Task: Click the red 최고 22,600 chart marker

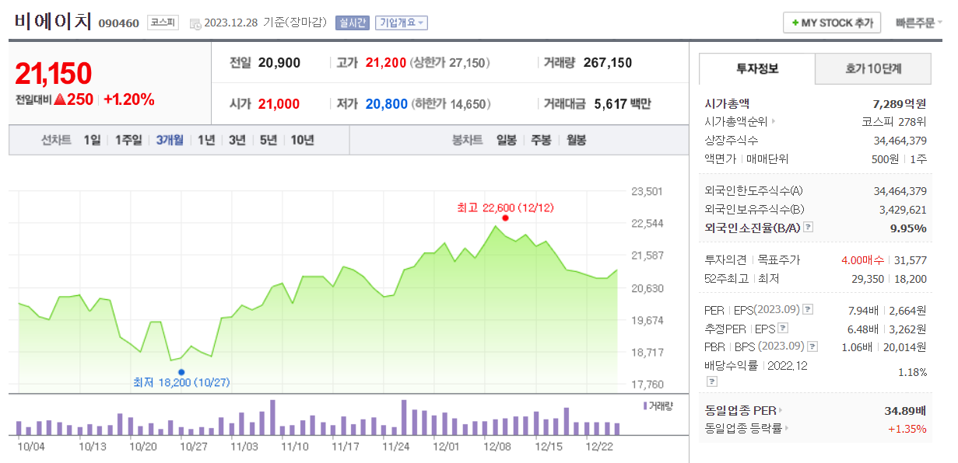Action: click(x=506, y=218)
